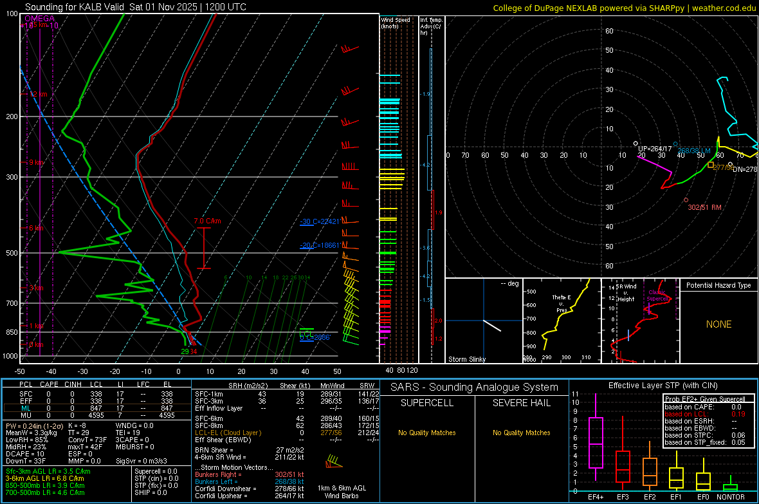This screenshot has height=504, width=759.
Task: Click the Prob EF2+ Given Supercell header
Action: (x=705, y=399)
